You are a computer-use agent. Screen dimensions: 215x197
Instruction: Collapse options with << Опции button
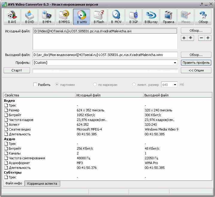point(196,70)
